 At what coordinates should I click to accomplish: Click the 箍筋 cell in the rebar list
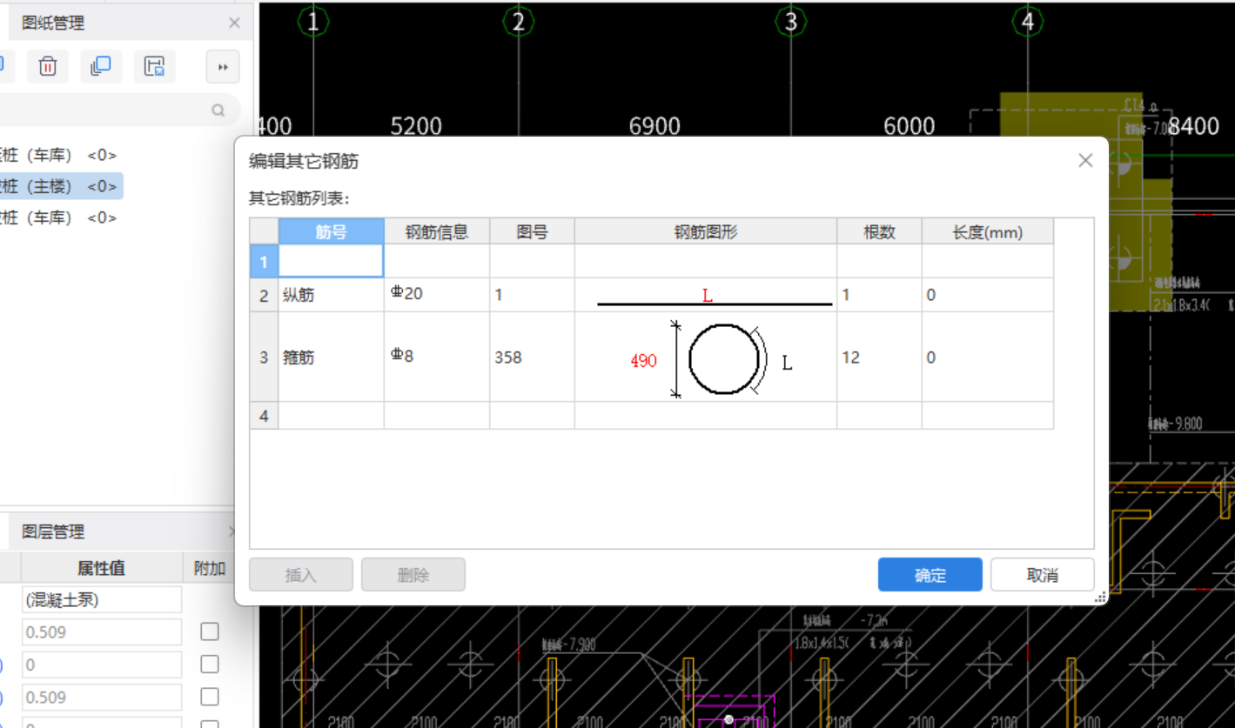[332, 357]
